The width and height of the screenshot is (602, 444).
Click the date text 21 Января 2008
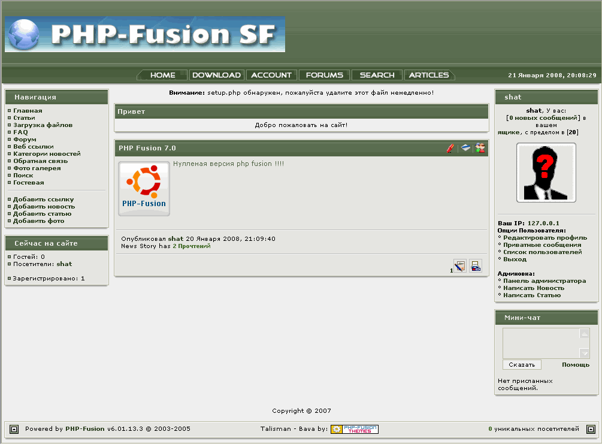pyautogui.click(x=535, y=75)
